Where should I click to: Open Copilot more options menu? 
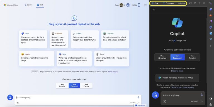[200, 3]
